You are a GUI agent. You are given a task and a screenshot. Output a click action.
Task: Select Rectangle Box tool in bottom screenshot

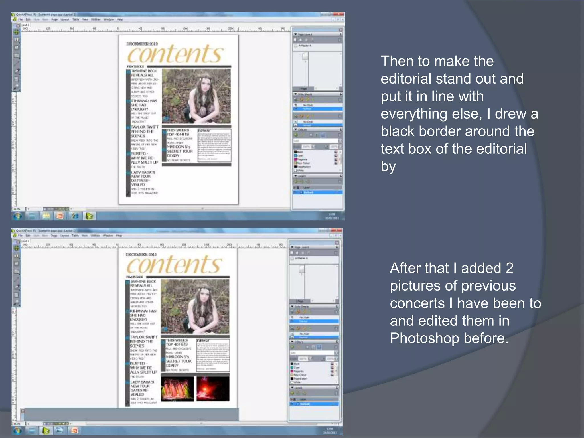coord(17,271)
